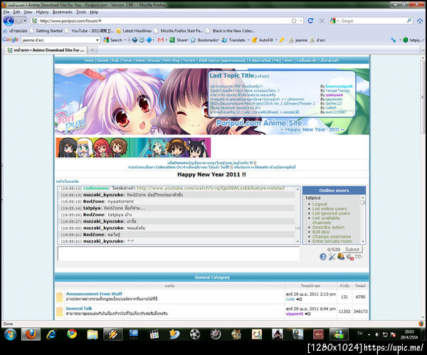This screenshot has height=355, width=427.
Task: Open the View menu
Action: 28,12
